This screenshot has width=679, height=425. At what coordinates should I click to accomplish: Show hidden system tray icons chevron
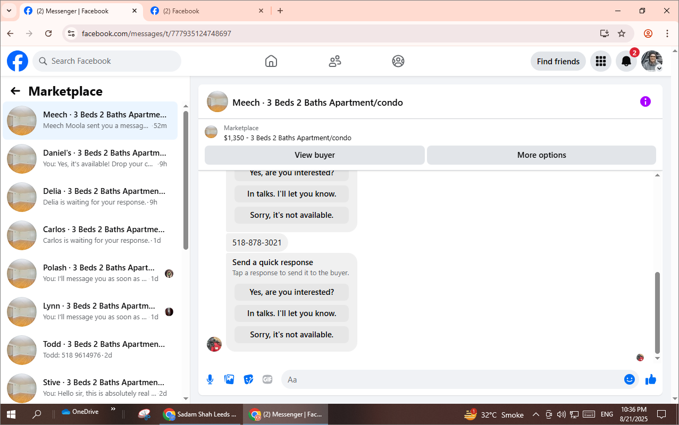535,414
